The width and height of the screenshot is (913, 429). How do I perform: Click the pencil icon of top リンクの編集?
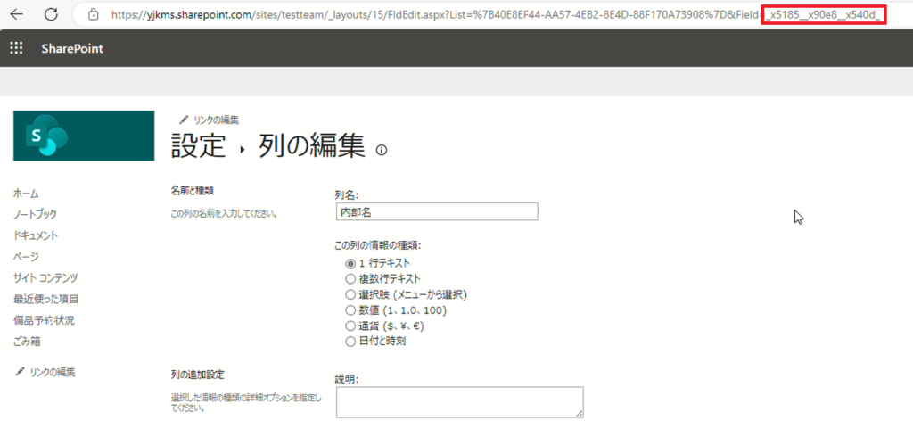tap(184, 120)
